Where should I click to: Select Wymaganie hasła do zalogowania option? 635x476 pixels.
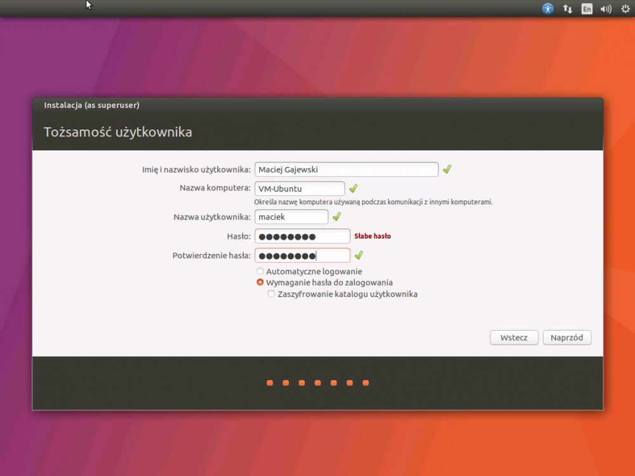[x=260, y=282]
